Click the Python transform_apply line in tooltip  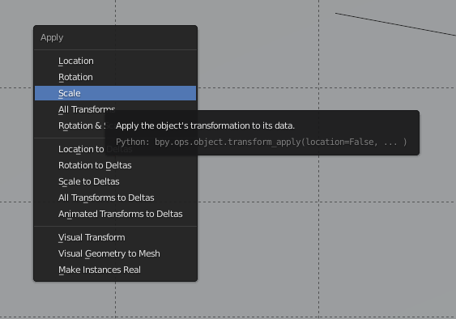[x=261, y=142]
